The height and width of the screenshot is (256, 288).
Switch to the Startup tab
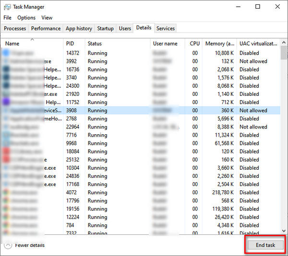[105, 28]
